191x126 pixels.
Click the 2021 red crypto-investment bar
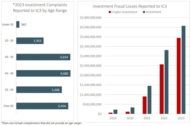(144, 105)
